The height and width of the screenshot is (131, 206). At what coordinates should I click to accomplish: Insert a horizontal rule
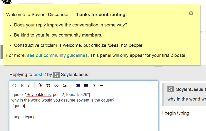tap(101, 85)
